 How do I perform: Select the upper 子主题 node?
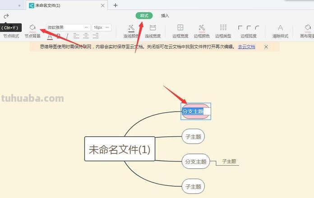point(193,137)
